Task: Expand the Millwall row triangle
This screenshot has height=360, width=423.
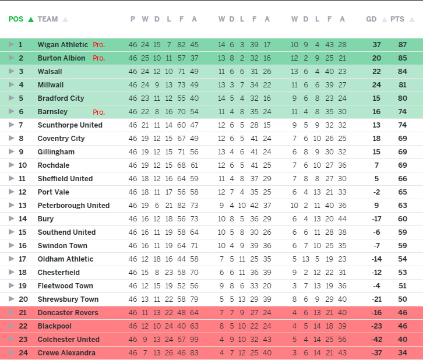Action: coord(11,84)
